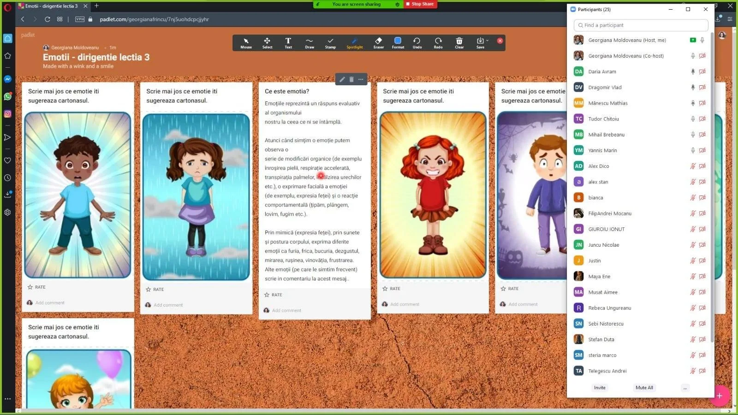Open the Format color options
738x415 pixels.
tap(398, 43)
